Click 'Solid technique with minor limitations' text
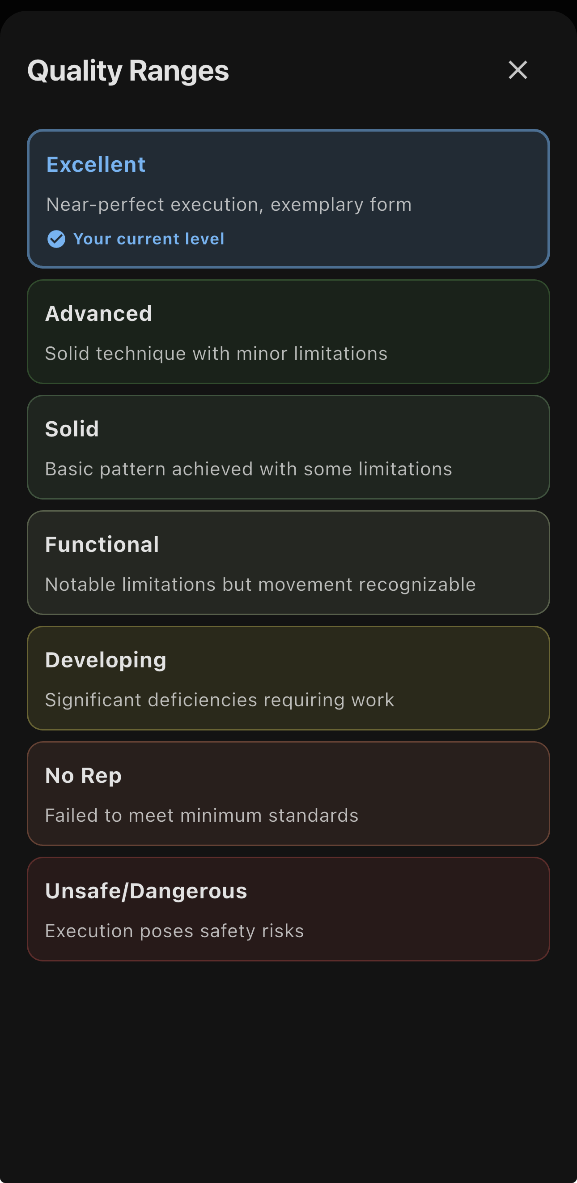577x1183 pixels. 216,354
